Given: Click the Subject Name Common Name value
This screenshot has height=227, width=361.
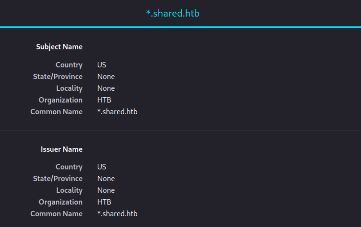Looking at the screenshot, I should pyautogui.click(x=117, y=112).
